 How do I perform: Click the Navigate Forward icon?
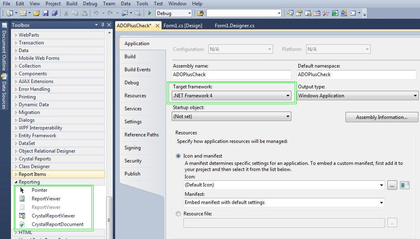pyautogui.click(x=138, y=13)
